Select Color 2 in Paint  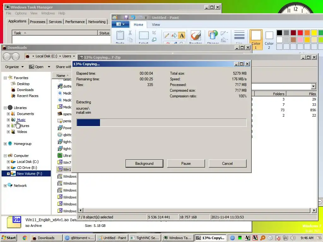point(269,39)
